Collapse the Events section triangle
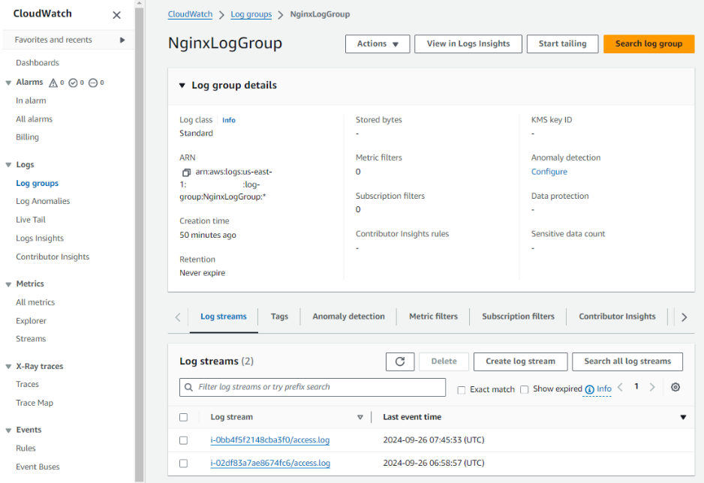This screenshot has height=483, width=704. 8,430
